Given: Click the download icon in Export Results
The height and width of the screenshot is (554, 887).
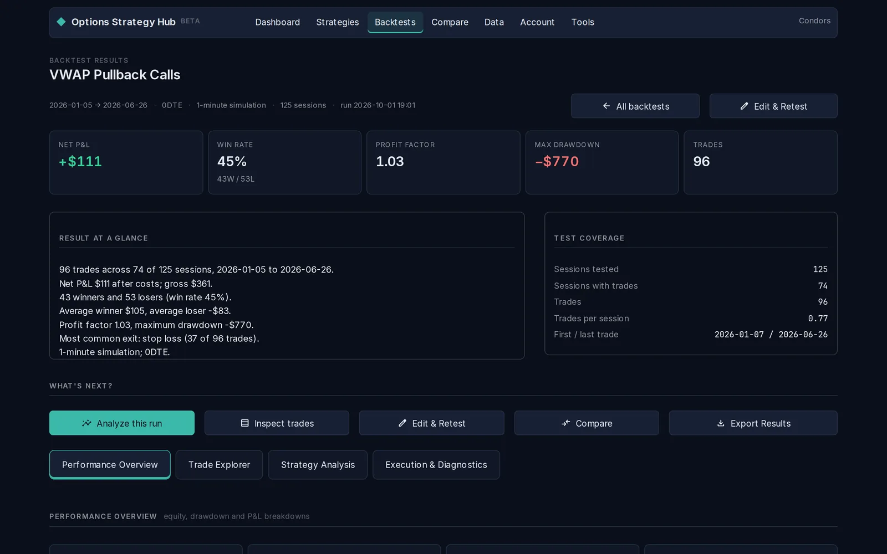Looking at the screenshot, I should [721, 423].
